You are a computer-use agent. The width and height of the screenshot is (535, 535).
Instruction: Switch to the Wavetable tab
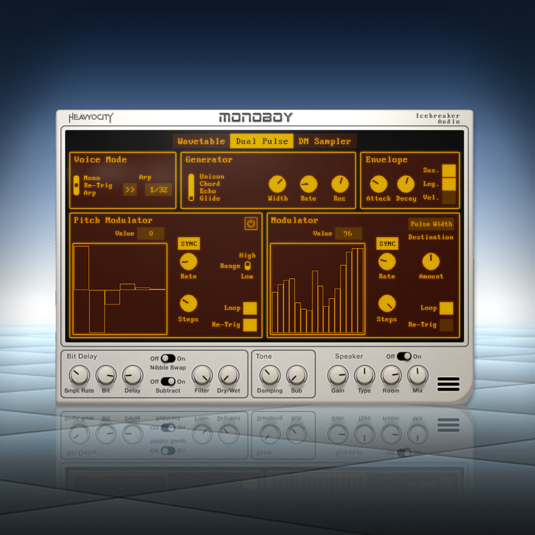[x=201, y=141]
